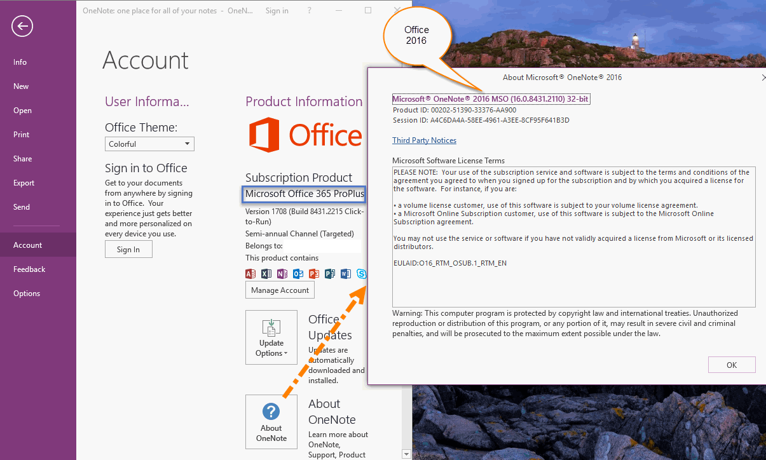The image size is (766, 460).
Task: Click the 'Microsoft Software License Terms' label
Action: point(448,161)
